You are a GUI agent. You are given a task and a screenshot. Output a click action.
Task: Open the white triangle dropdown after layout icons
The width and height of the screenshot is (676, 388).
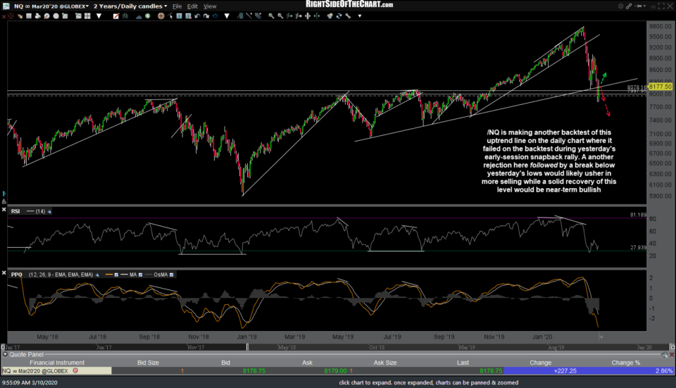[x=99, y=16]
